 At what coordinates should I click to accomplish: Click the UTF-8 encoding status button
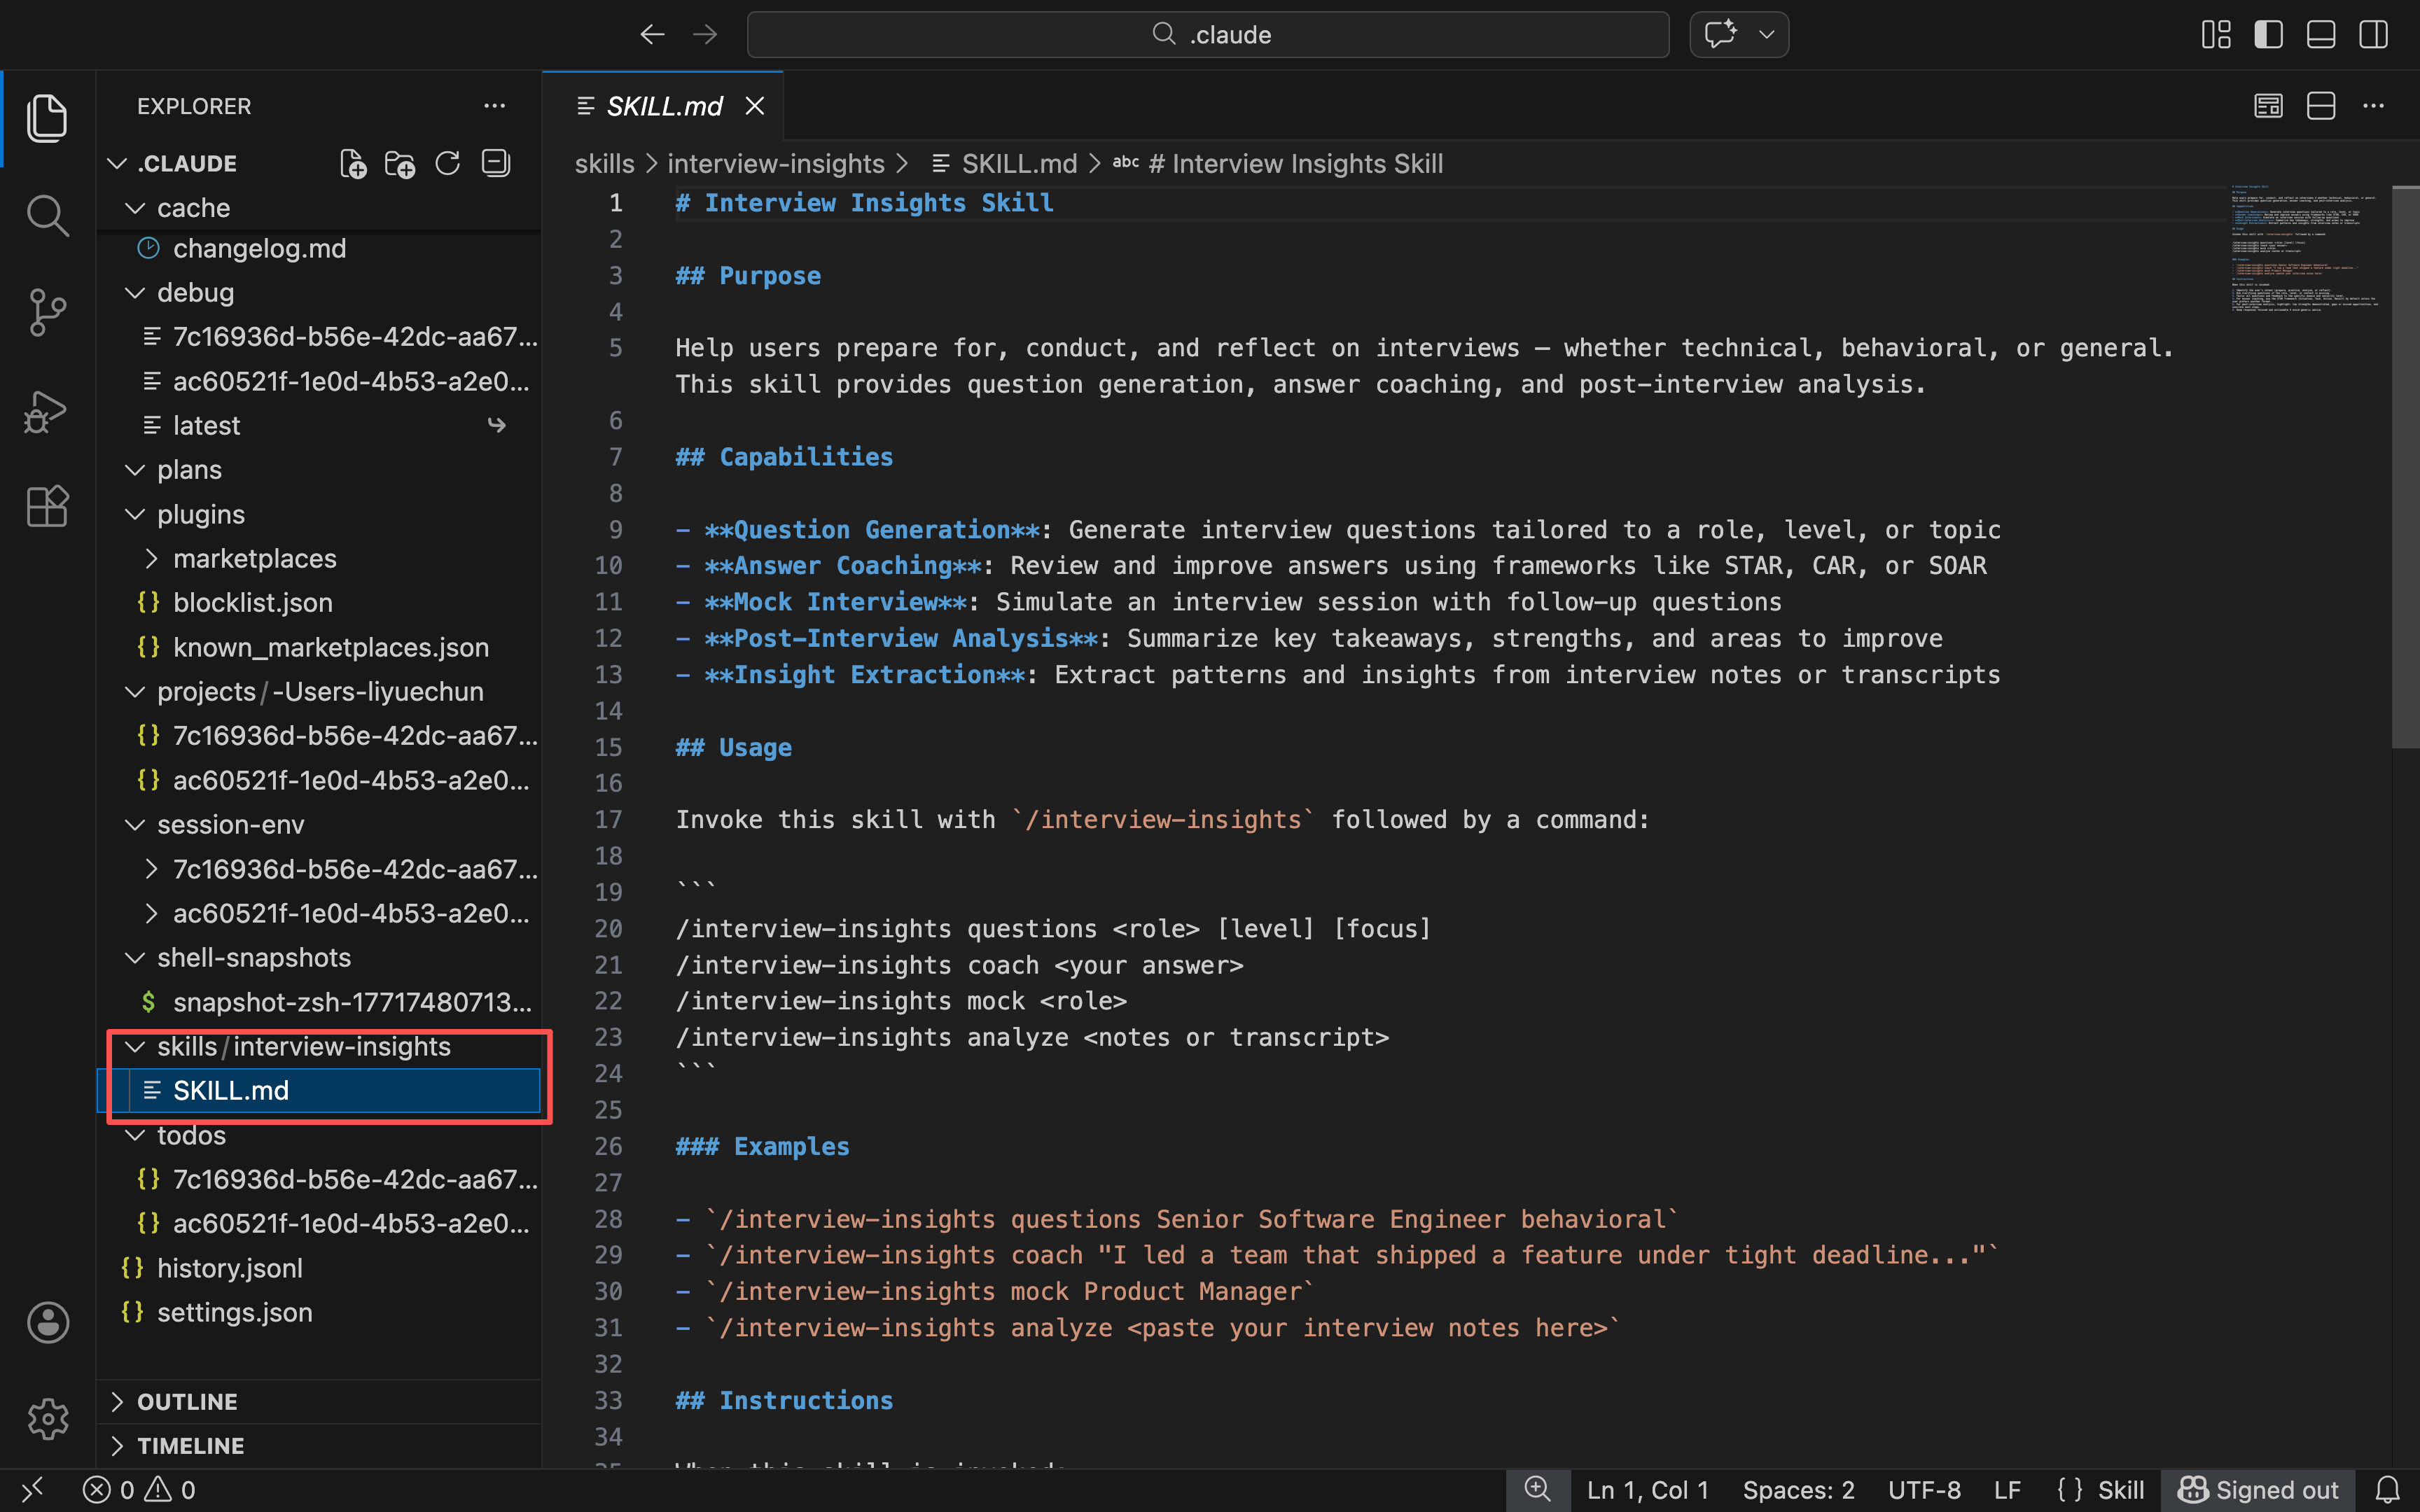pos(1923,1490)
